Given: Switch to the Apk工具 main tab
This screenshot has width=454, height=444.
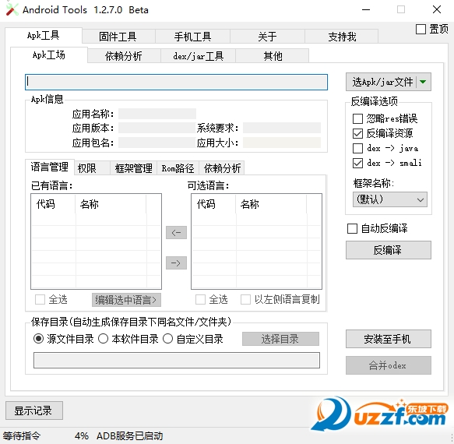Looking at the screenshot, I should tap(44, 36).
